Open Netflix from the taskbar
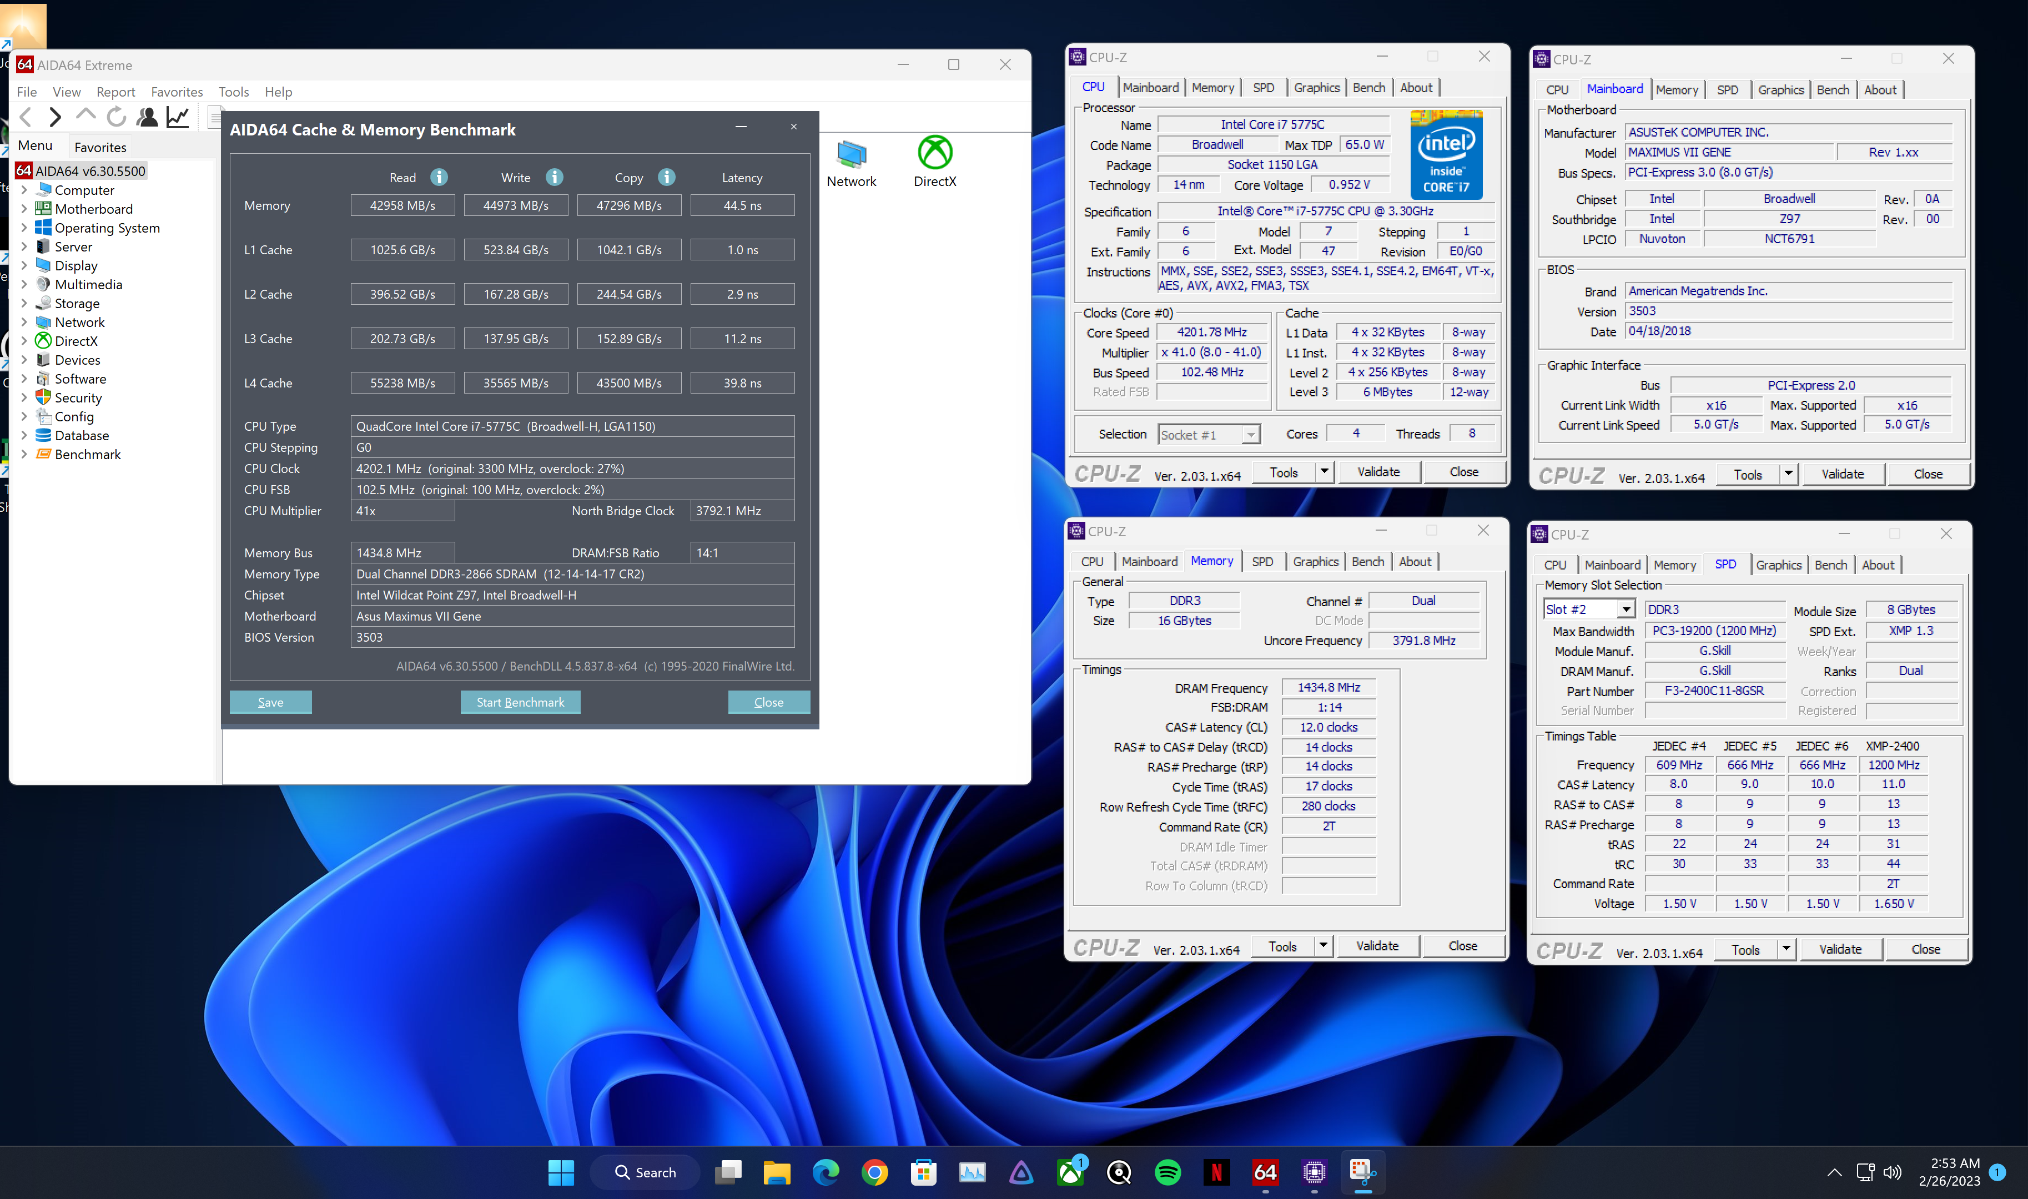This screenshot has width=2028, height=1199. click(1216, 1172)
